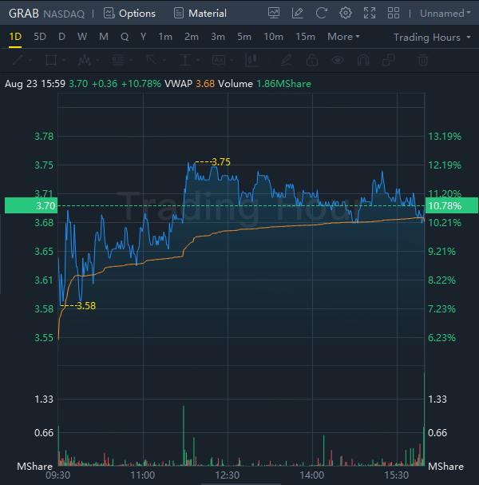Switch to the 5D timeframe
The image size is (479, 485).
click(40, 37)
